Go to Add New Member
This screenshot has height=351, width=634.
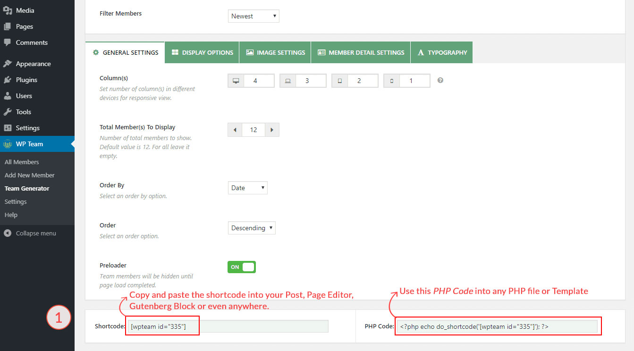(x=30, y=175)
